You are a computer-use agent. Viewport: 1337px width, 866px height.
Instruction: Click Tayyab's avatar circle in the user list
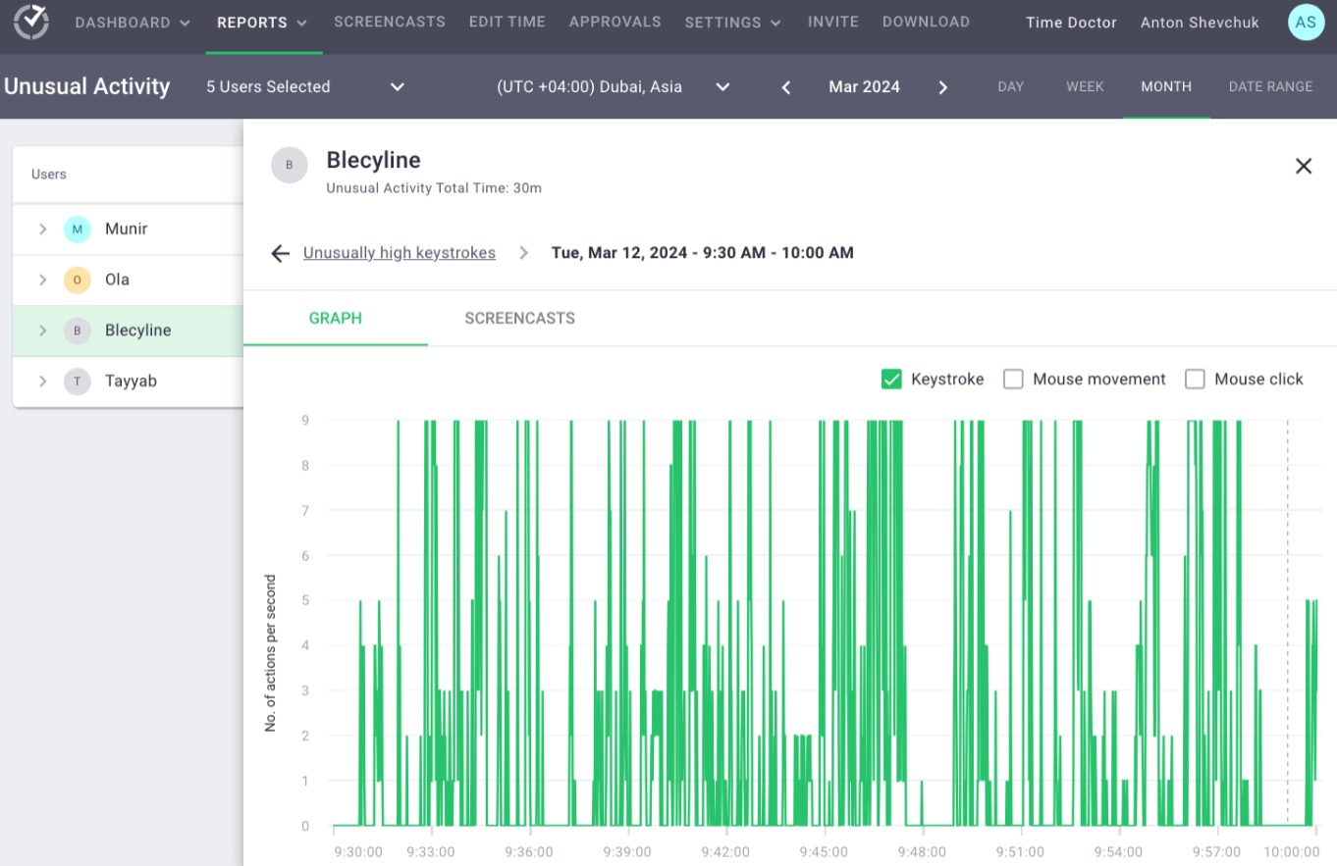click(77, 381)
